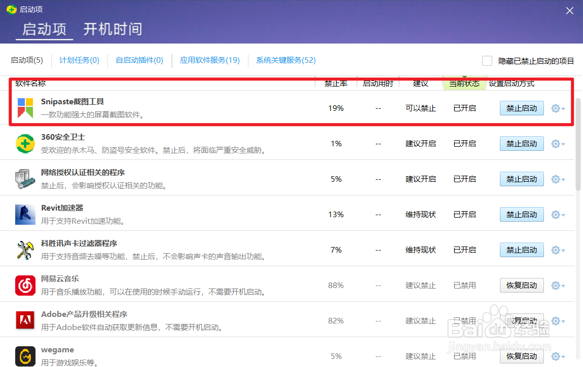583x367 pixels.
Task: Click 恢复启动 for Adobe产品升级相关程序
Action: (522, 320)
